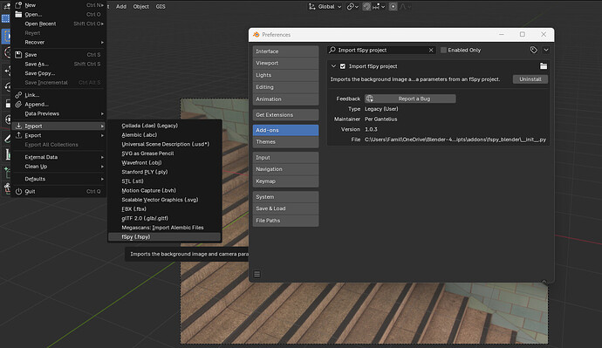Switch to the Get Extensions section
Image resolution: width=602 pixels, height=348 pixels.
click(285, 115)
